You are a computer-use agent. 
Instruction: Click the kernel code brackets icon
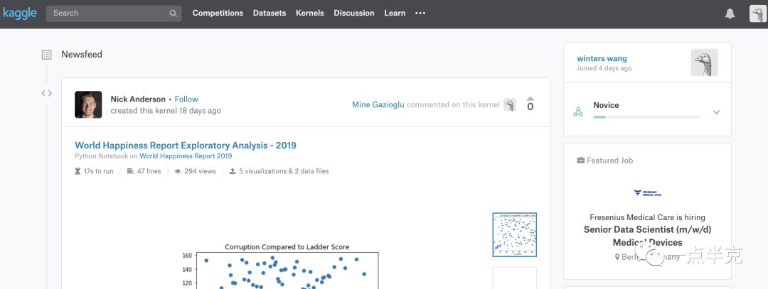46,93
